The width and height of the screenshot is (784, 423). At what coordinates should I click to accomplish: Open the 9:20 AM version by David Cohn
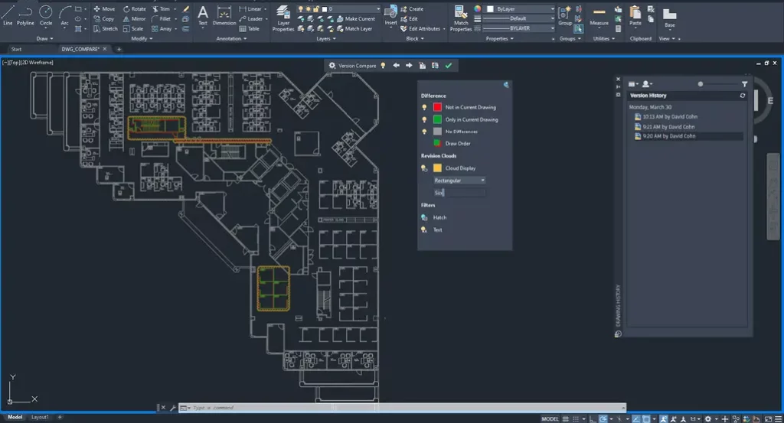click(665, 136)
